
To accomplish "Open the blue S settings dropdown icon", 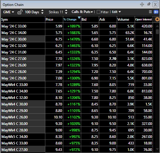I will 156,12.
